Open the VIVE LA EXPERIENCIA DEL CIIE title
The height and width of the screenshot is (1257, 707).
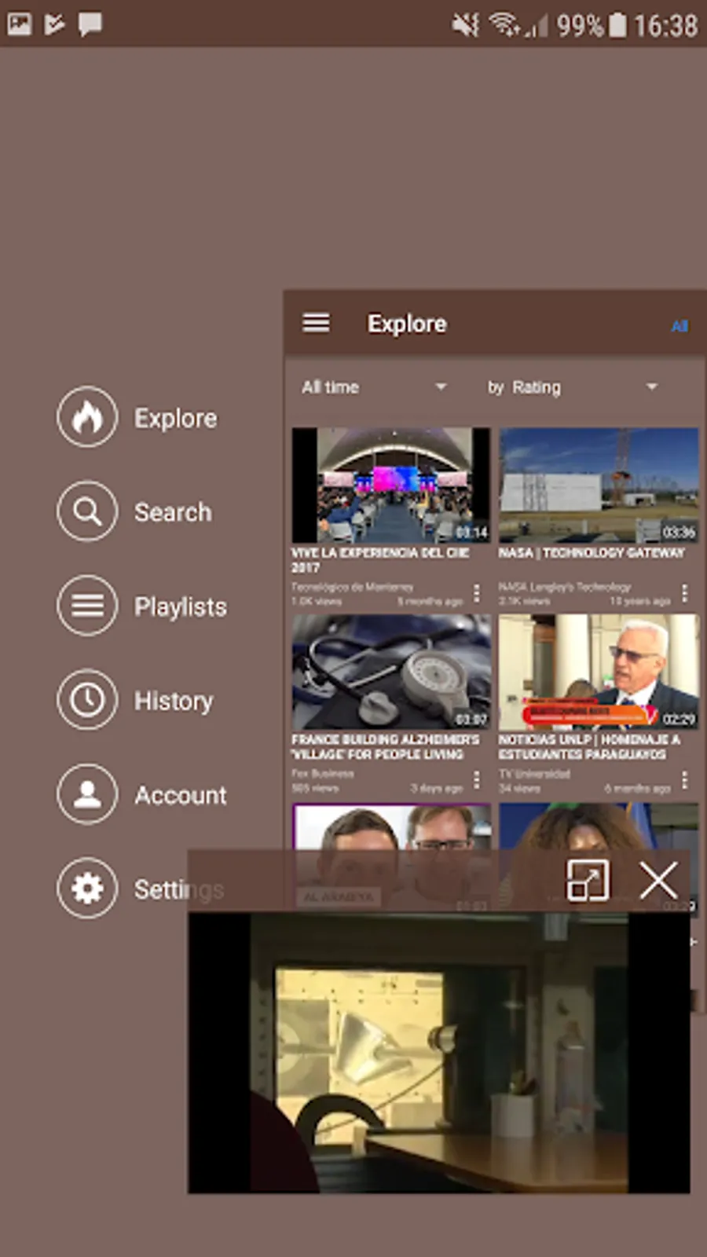click(x=380, y=560)
